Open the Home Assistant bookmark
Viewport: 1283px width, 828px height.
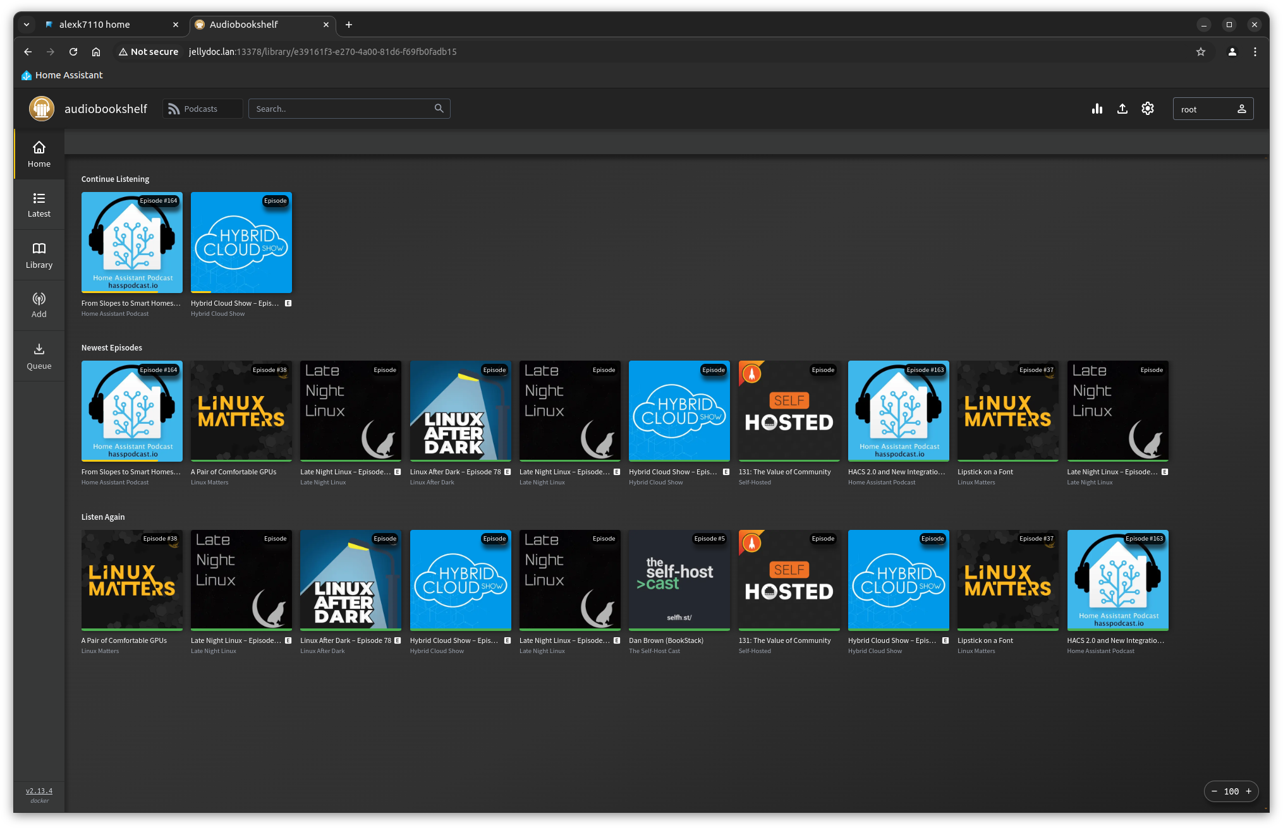pyautogui.click(x=62, y=75)
